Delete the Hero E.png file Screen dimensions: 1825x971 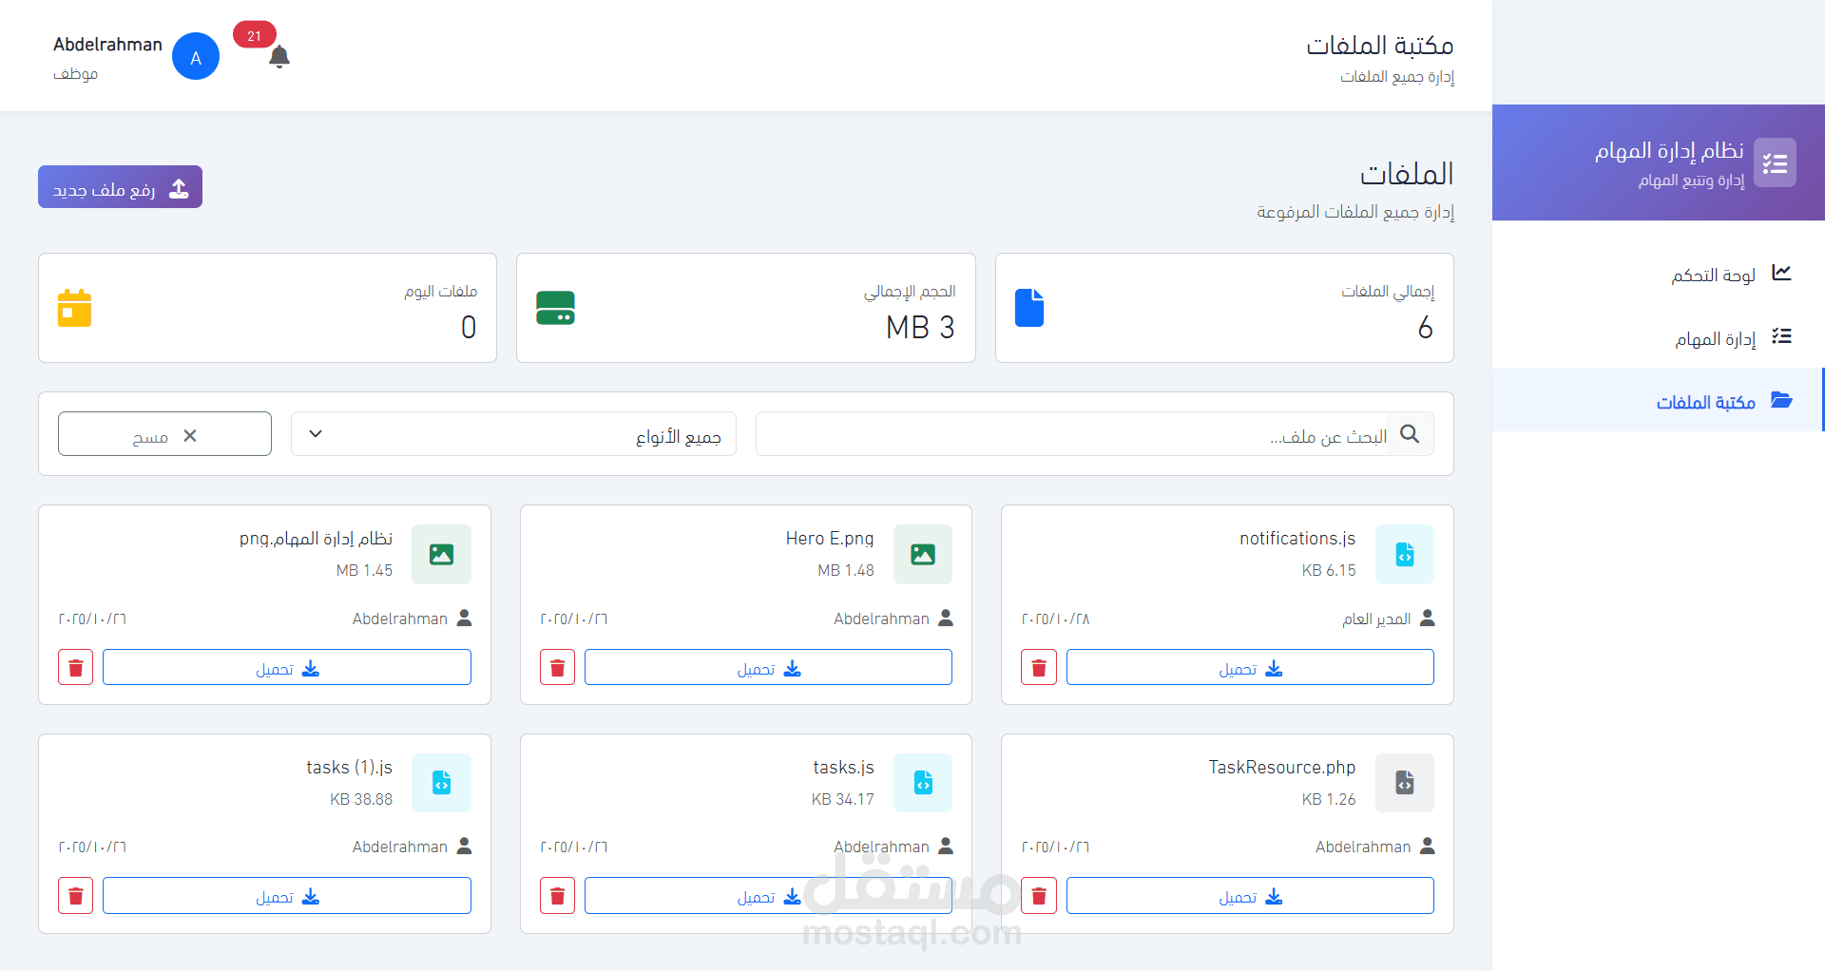point(557,668)
